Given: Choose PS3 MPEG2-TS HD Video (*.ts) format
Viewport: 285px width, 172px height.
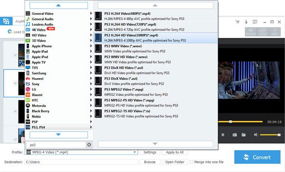Looking at the screenshot, I should point(156,114).
